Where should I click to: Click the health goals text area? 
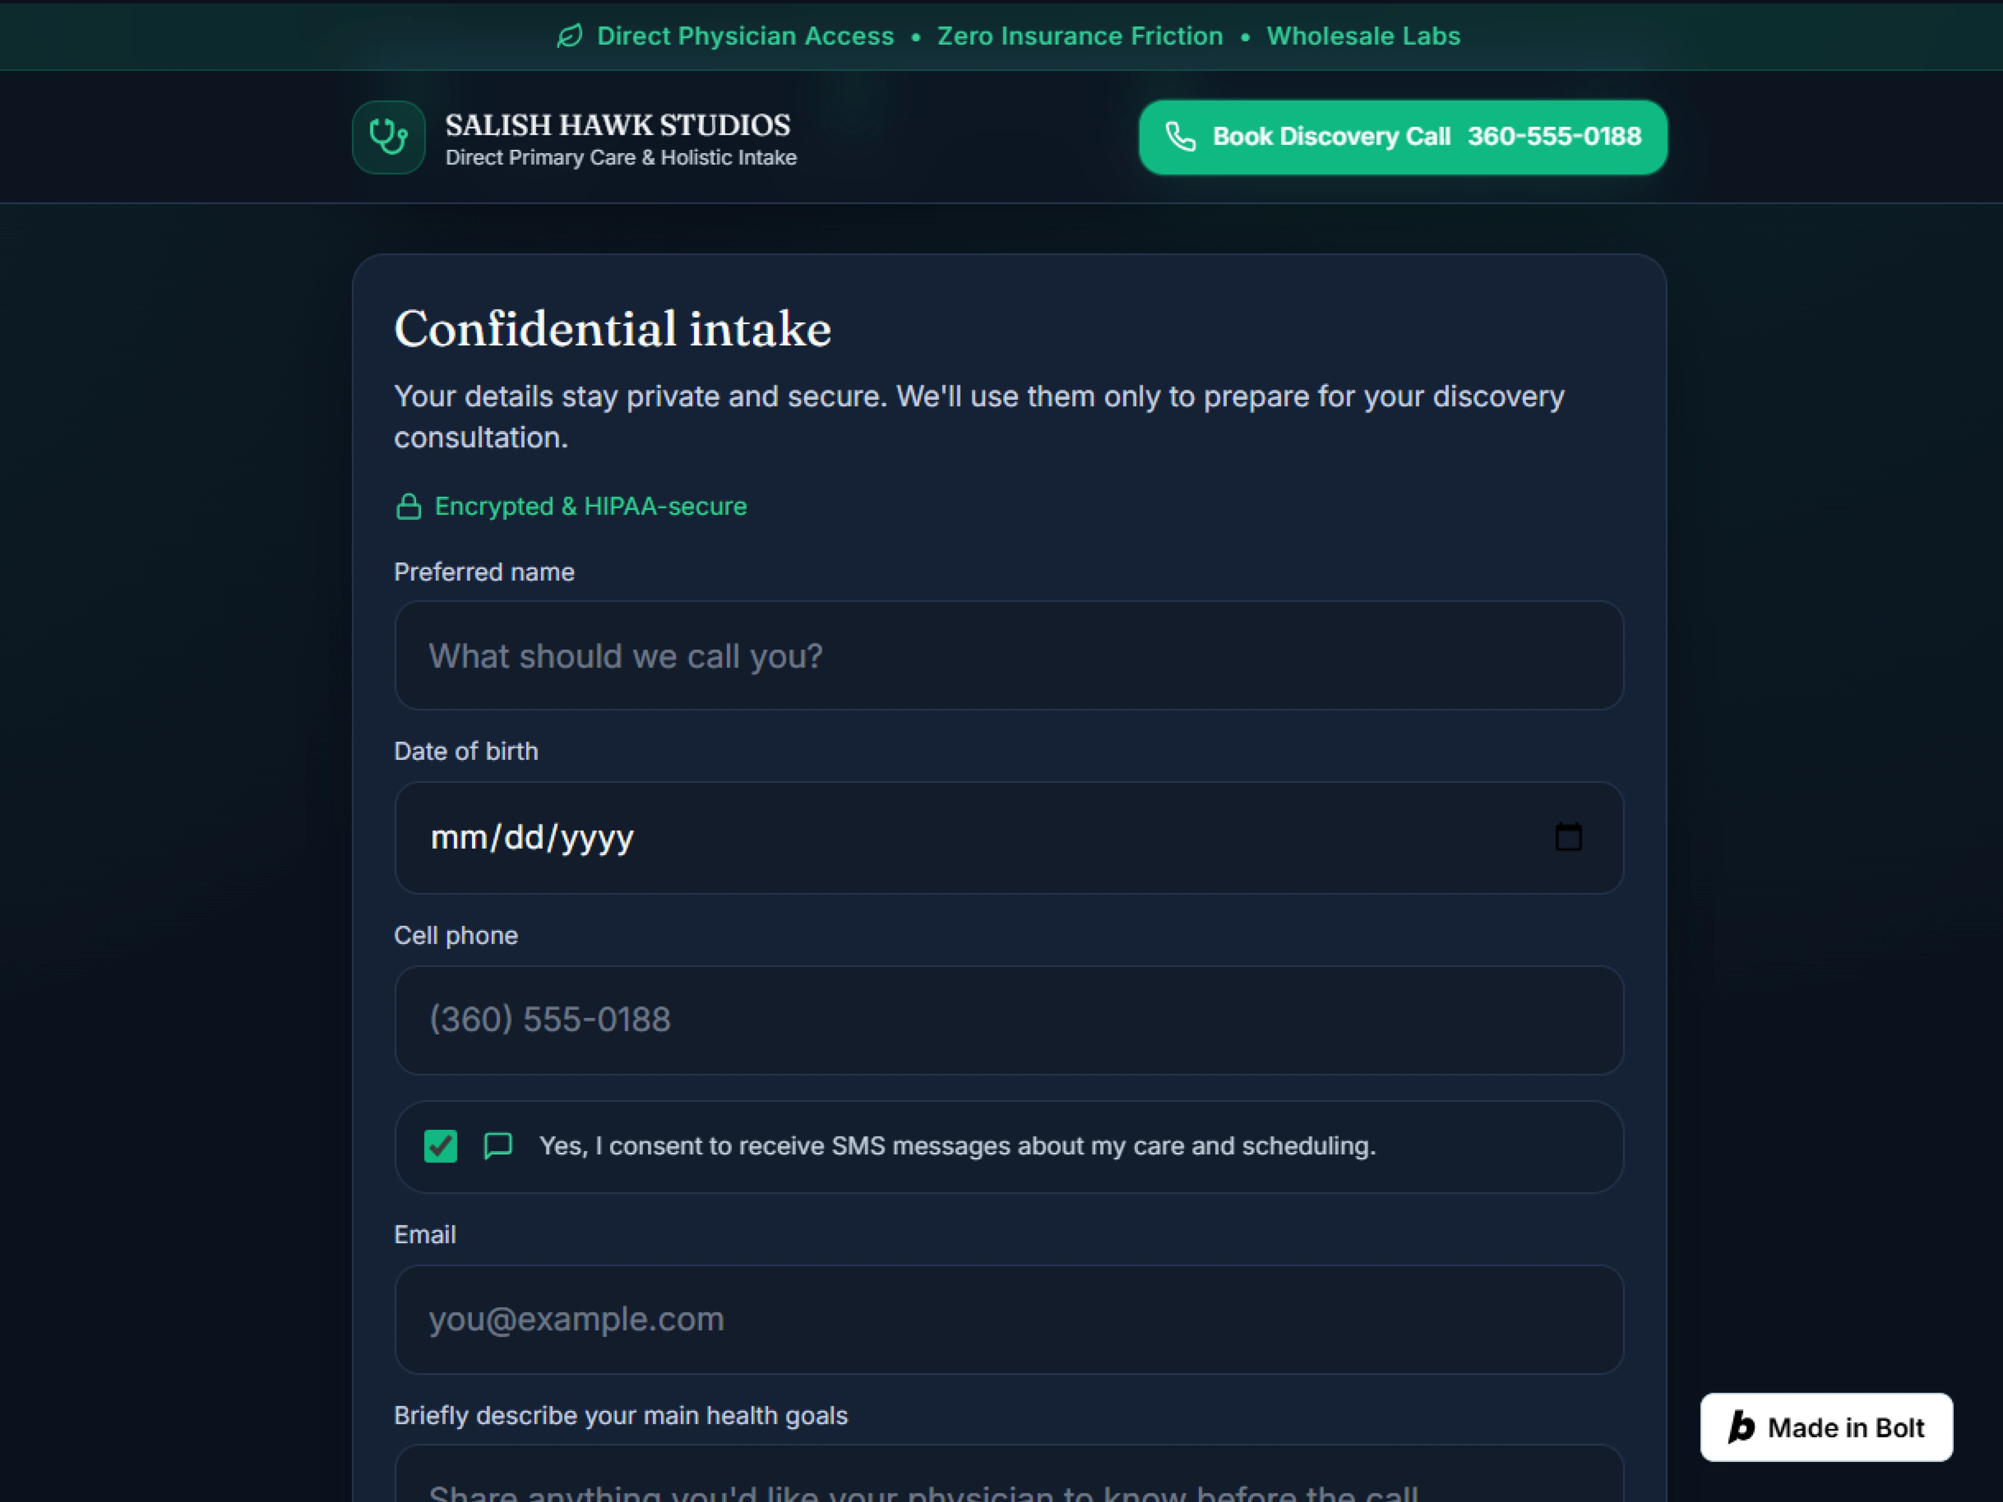pos(1009,1474)
